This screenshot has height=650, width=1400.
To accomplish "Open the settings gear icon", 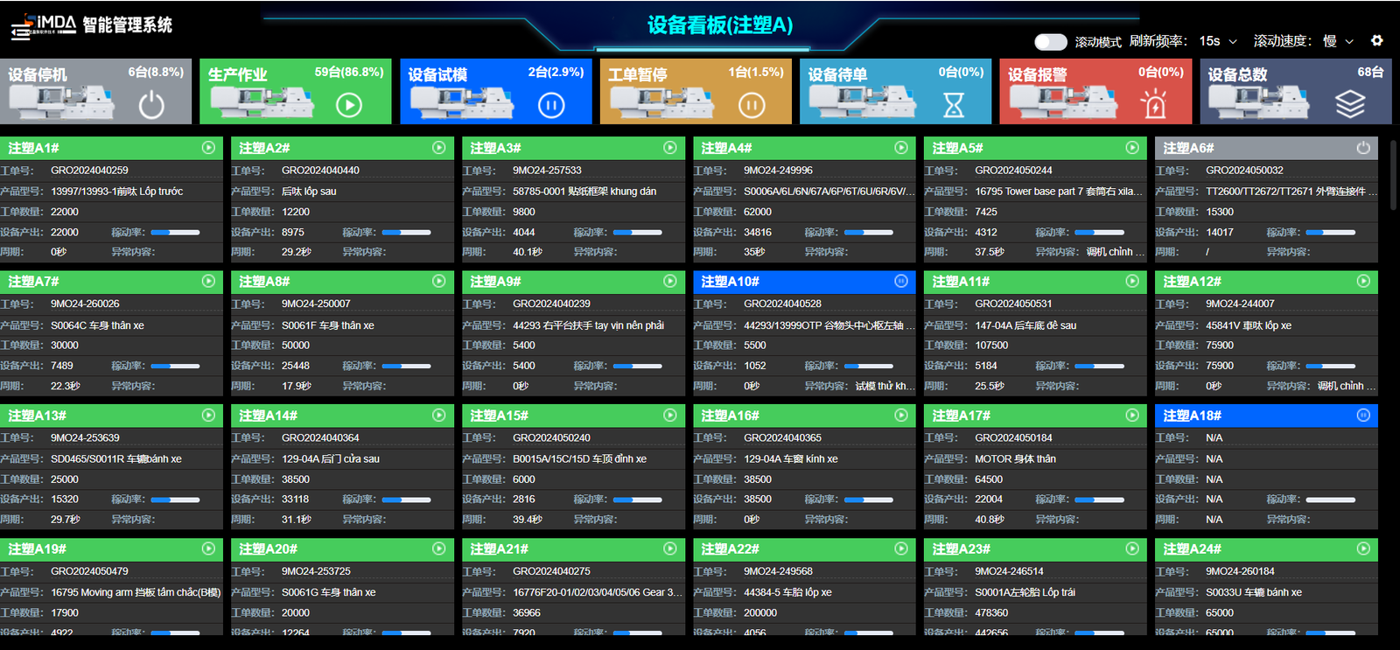I will 1376,41.
